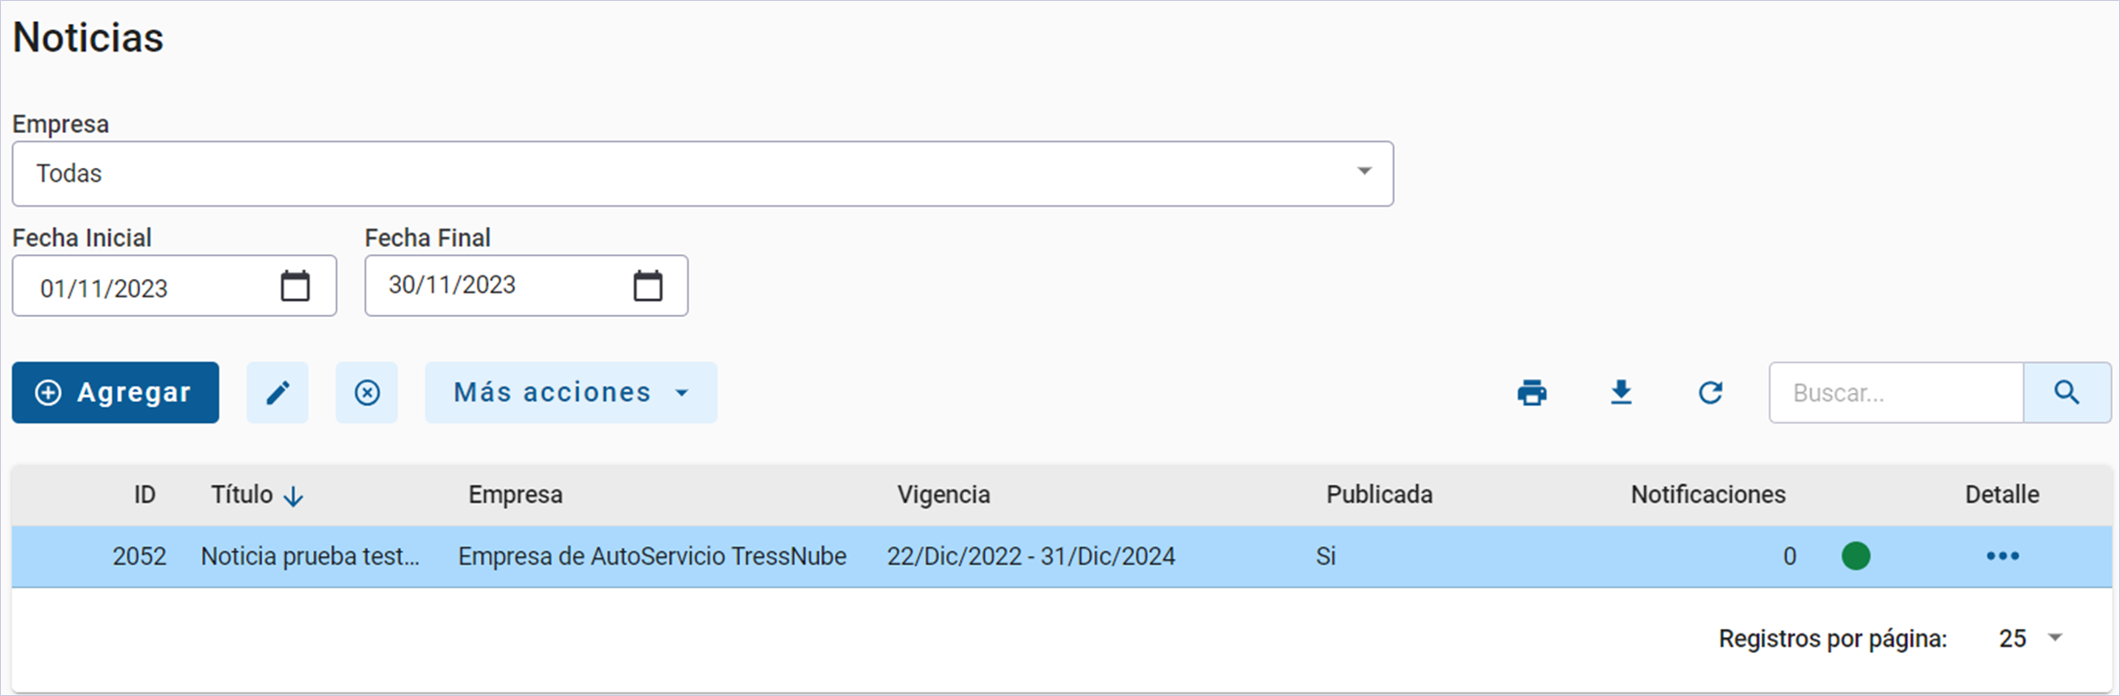This screenshot has height=696, width=2120.
Task: Click the Buscar search input field
Action: (1896, 393)
